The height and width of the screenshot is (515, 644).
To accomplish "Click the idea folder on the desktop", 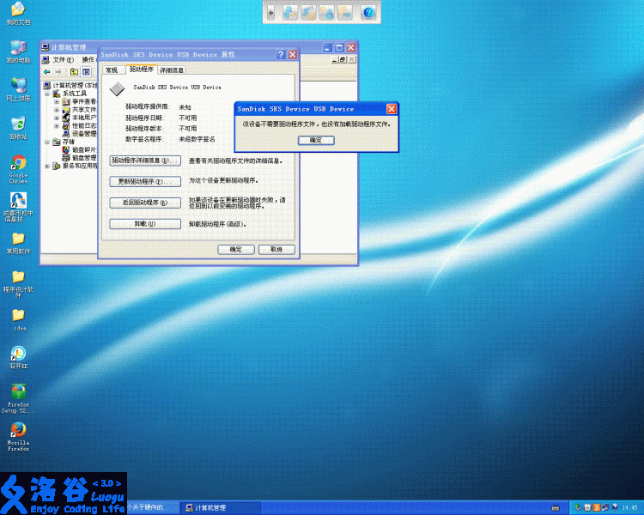I will pyautogui.click(x=18, y=316).
